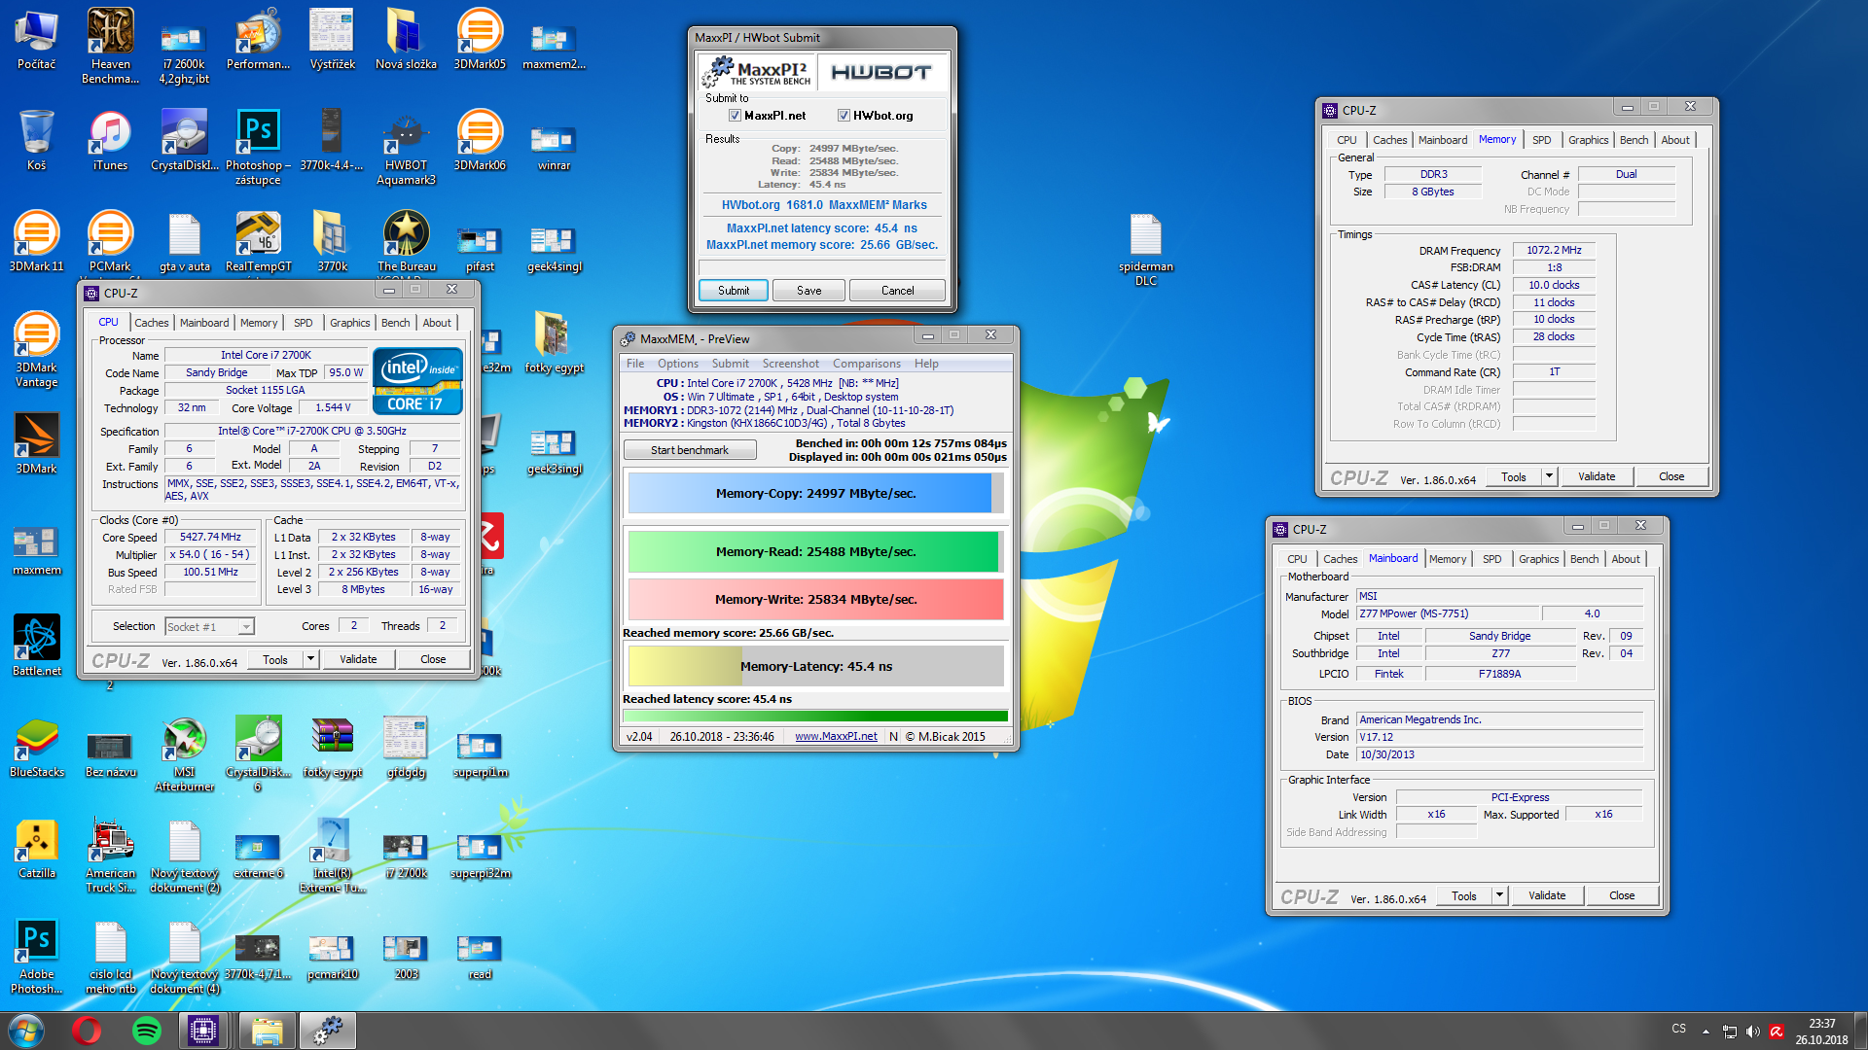Viewport: 1868px width, 1050px height.
Task: Open the CrystalDiskMark 6 desktop icon
Action: point(258,754)
